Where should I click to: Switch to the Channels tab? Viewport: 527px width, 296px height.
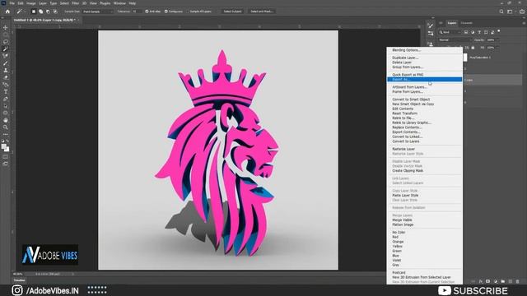[x=466, y=23]
